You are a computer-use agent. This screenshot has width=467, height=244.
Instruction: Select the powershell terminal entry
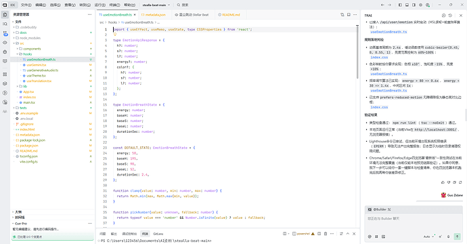pyautogui.click(x=303, y=234)
